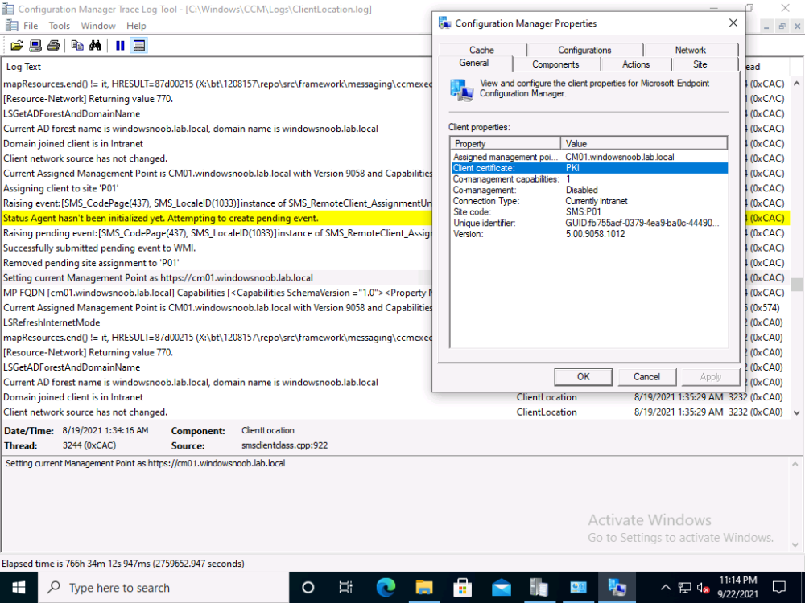Select "Removed pending site assignment to 'P01'" row
The image size is (805, 603).
click(x=217, y=263)
